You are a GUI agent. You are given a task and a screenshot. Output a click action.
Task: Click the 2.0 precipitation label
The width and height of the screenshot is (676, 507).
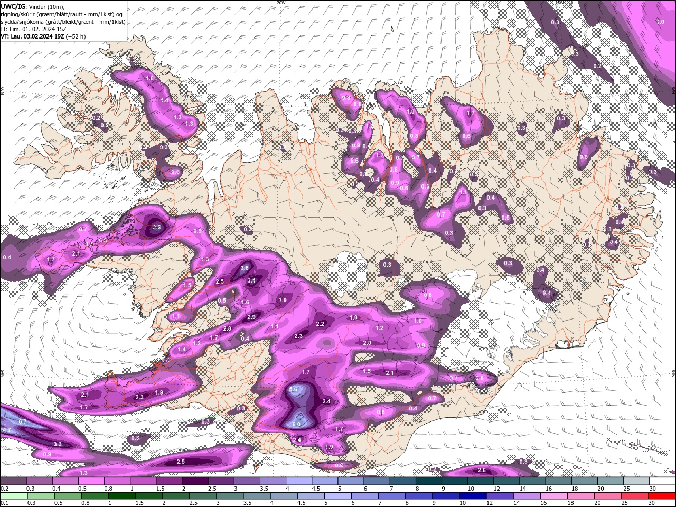pyautogui.click(x=368, y=343)
